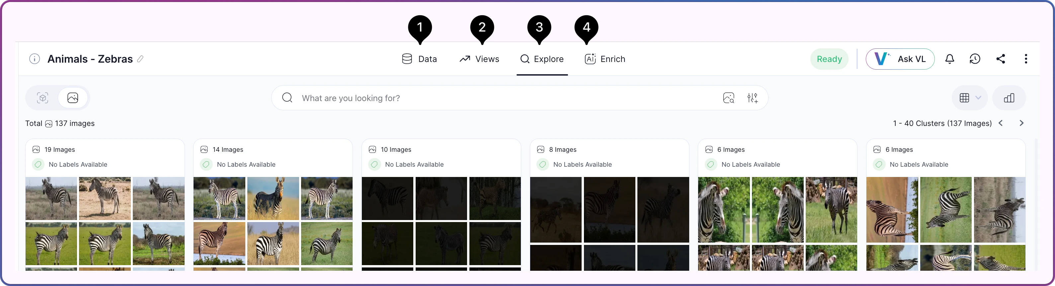Switch to objects view toggle

tap(42, 98)
